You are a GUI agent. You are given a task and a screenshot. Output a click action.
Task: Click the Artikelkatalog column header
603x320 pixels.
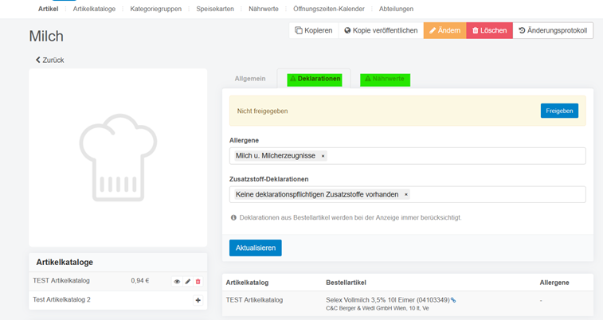(x=247, y=283)
